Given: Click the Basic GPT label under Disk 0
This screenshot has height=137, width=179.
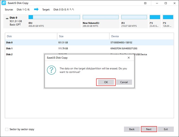Looking at the screenshot, I should click(15, 24).
